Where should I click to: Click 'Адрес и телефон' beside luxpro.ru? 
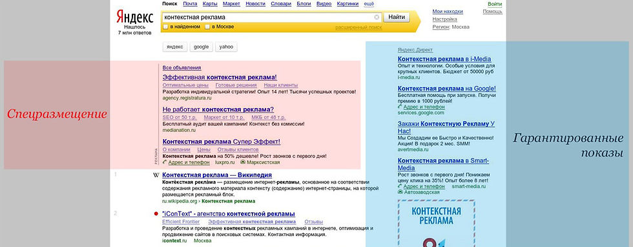(188, 162)
